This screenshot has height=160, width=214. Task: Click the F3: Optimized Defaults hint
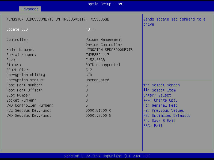[167, 115]
